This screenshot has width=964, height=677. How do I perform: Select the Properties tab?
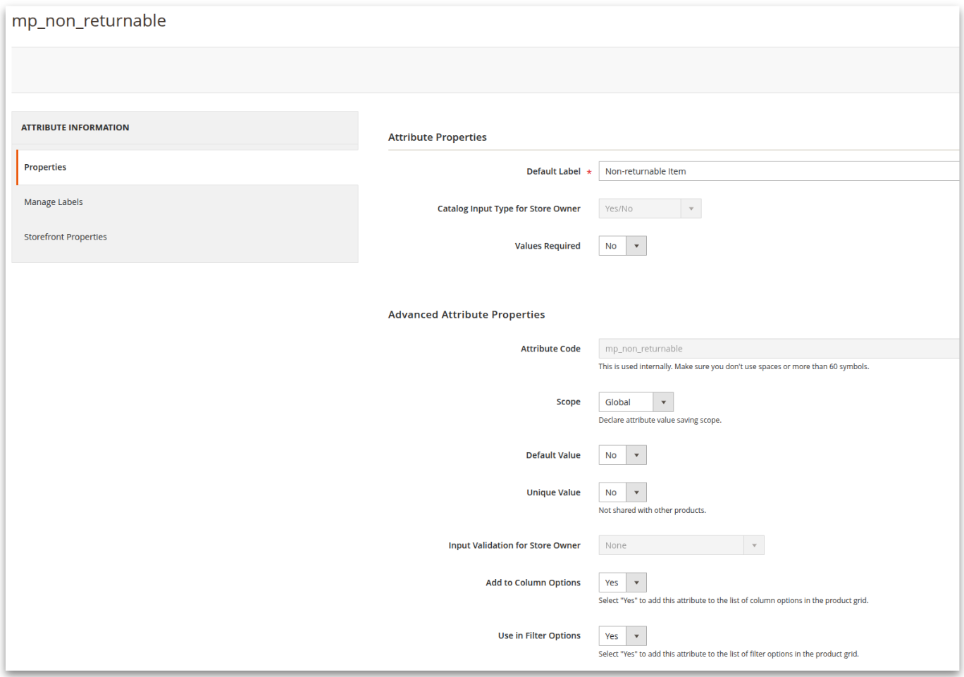click(x=45, y=167)
